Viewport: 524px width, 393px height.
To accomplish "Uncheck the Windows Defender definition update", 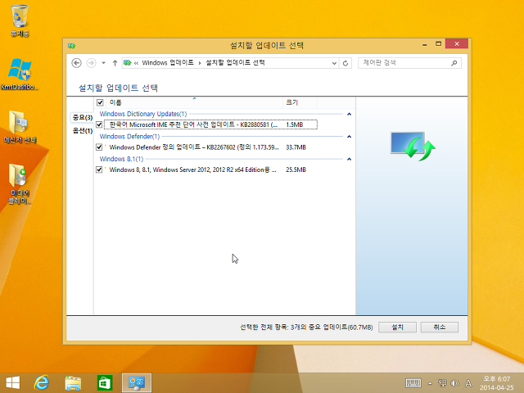I will tap(99, 147).
